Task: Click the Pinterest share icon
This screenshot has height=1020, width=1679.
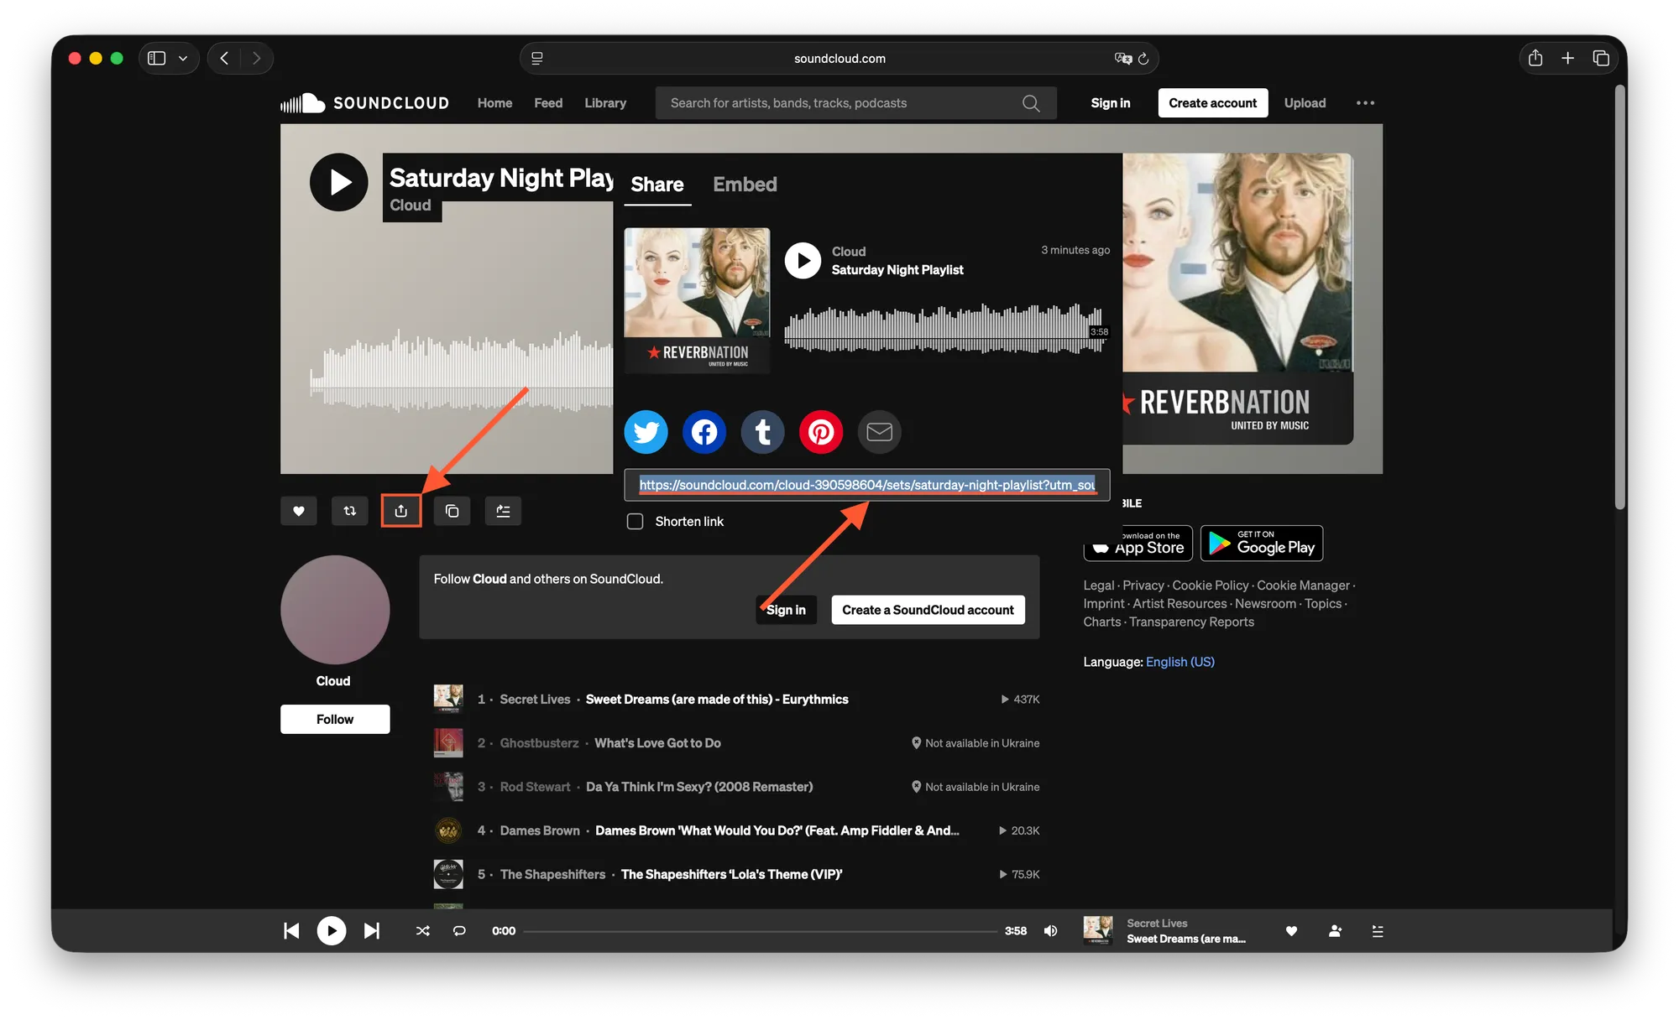Action: [821, 432]
